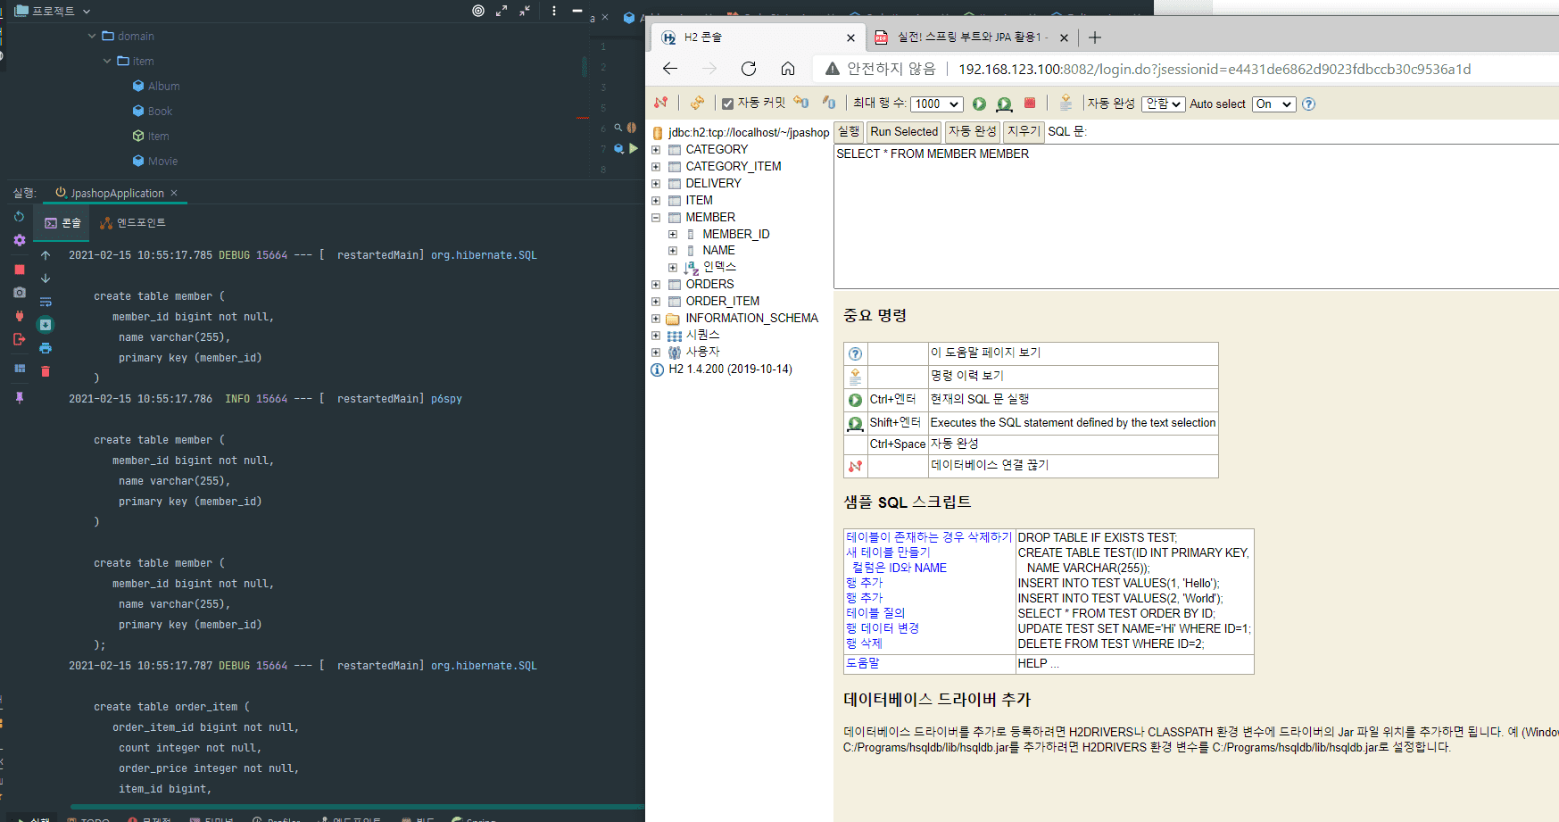
Task: Click the red Cancel statement icon
Action: coord(1030,103)
